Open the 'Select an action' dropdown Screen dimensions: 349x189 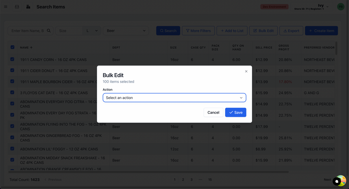pos(174,98)
